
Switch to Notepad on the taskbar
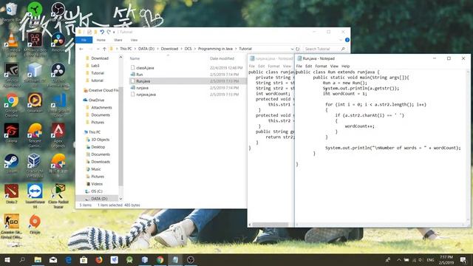(175, 259)
